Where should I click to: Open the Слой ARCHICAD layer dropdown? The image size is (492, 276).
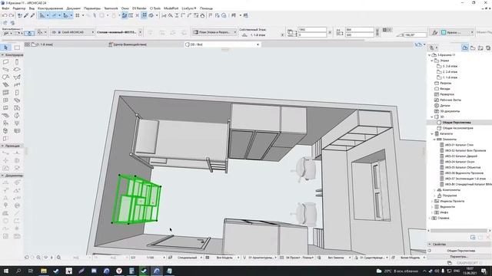tap(72, 32)
